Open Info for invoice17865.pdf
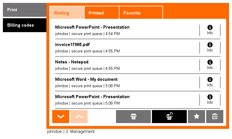 click(210, 47)
